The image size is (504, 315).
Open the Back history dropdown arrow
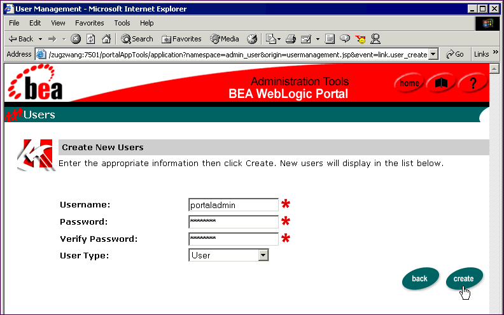[x=40, y=39]
